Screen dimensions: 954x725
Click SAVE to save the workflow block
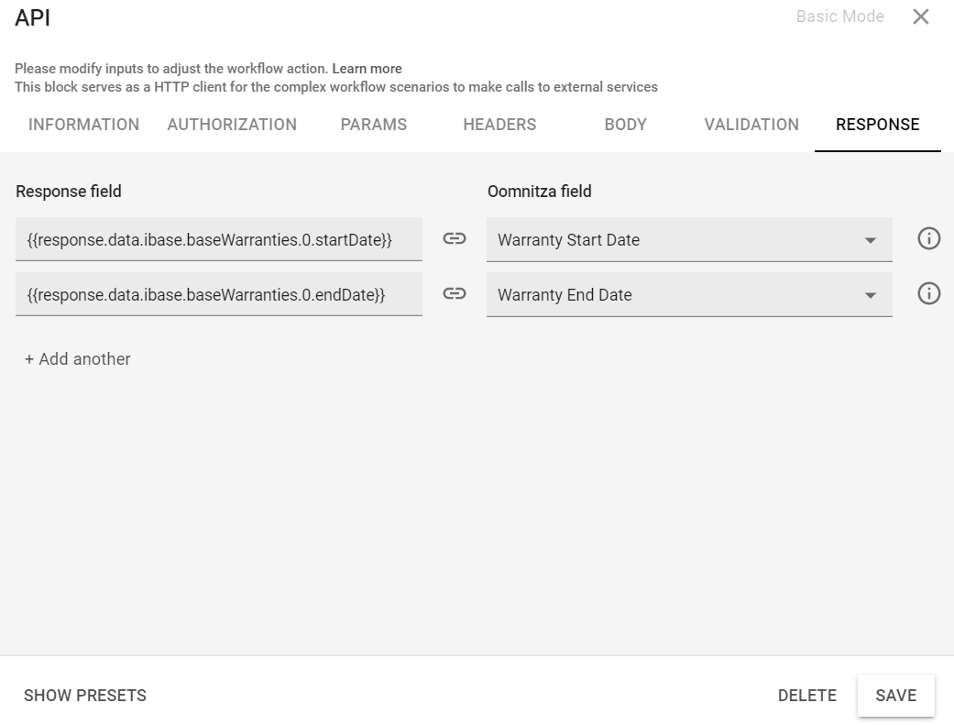click(895, 695)
